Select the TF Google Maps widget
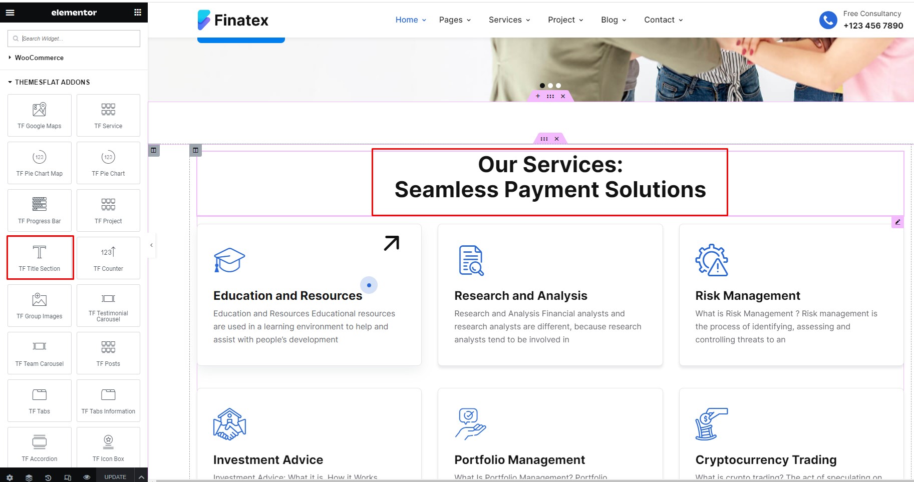 click(x=40, y=115)
